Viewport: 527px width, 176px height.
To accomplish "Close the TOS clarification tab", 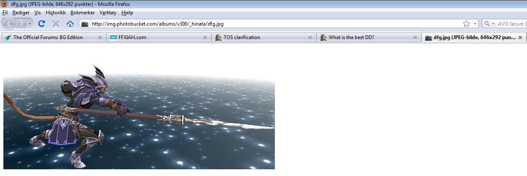I will [x=310, y=37].
